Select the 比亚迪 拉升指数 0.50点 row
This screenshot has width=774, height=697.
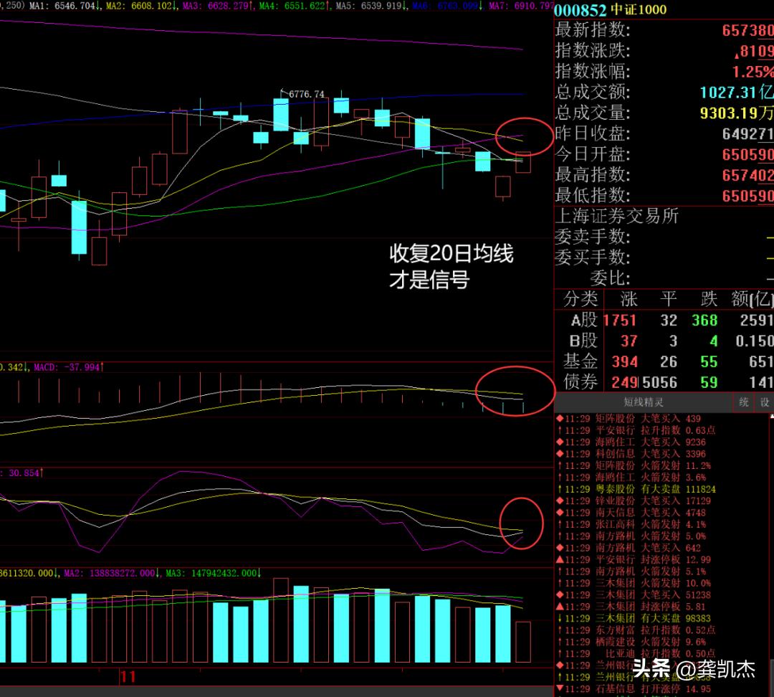click(636, 653)
